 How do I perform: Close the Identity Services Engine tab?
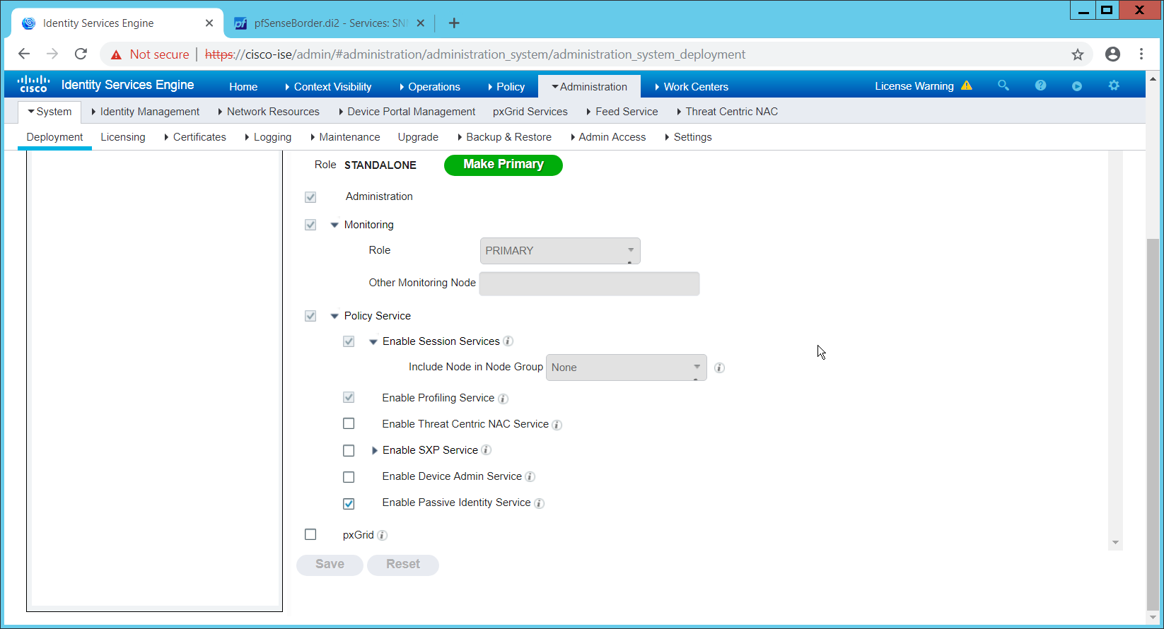(x=209, y=23)
